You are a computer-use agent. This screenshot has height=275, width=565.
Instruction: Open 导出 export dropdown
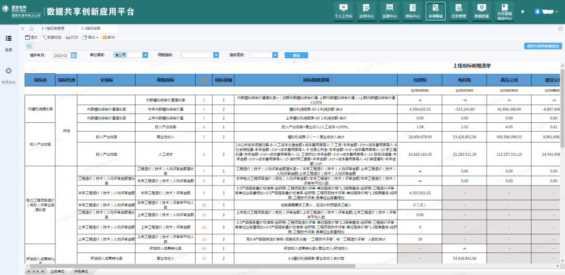click(x=91, y=37)
